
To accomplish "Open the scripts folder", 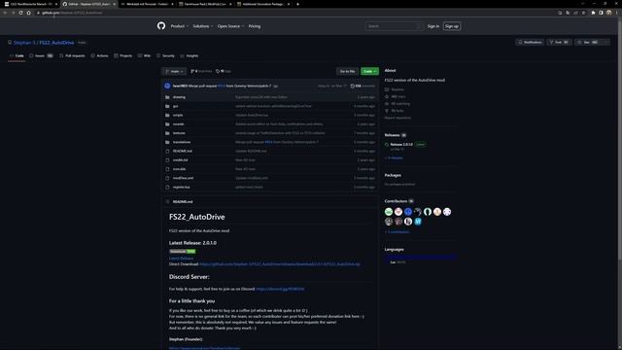I will (178, 115).
